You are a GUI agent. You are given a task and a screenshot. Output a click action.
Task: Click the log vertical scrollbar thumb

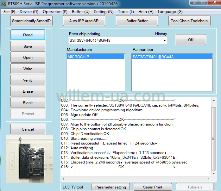click(x=214, y=139)
